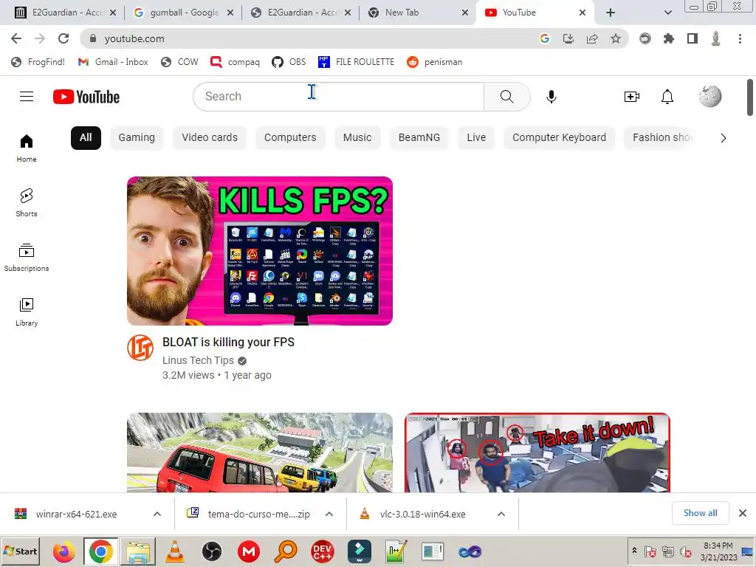756x567 pixels.
Task: Select the Live filter chip
Action: [476, 138]
